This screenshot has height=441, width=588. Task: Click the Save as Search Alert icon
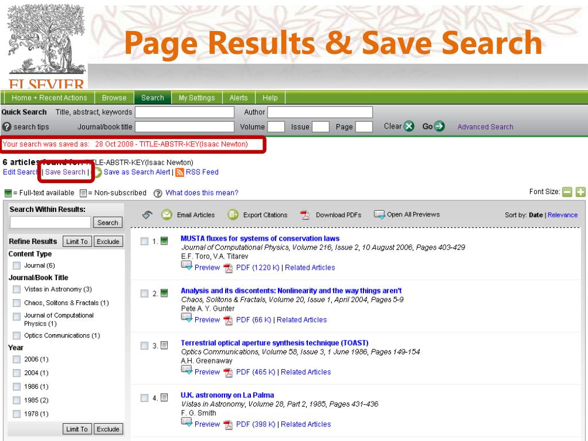(98, 172)
